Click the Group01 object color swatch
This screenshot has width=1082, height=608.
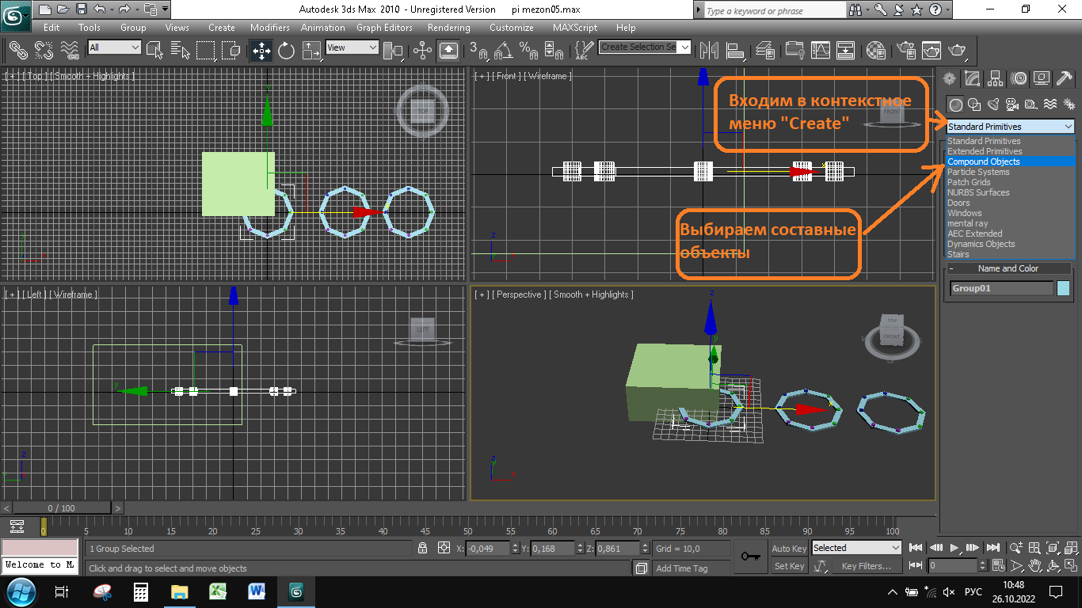[x=1064, y=288]
